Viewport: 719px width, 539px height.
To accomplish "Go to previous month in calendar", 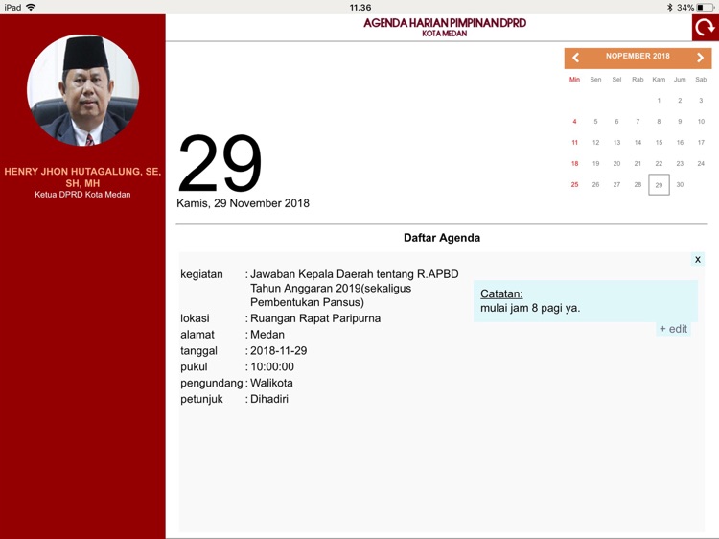I will coord(576,58).
